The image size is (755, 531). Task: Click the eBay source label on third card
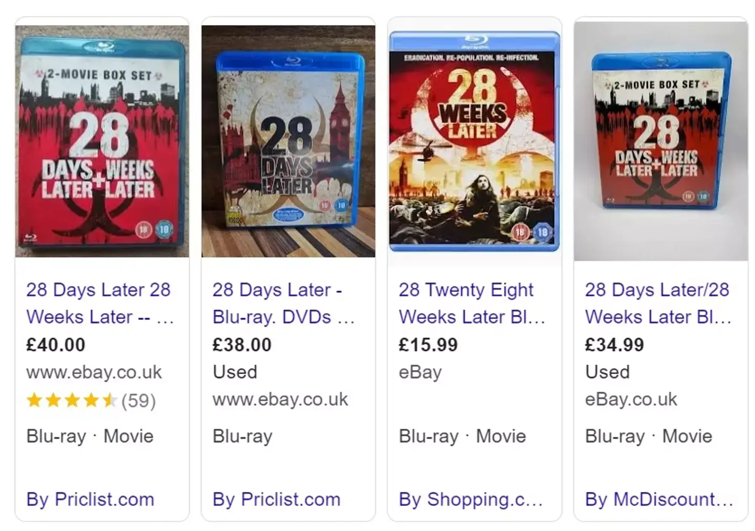(420, 372)
